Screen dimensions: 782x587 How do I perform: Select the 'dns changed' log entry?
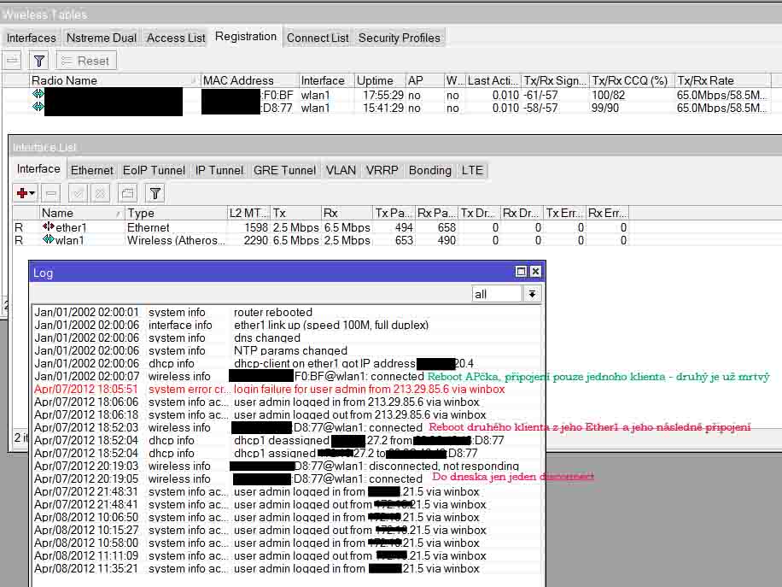click(287, 338)
